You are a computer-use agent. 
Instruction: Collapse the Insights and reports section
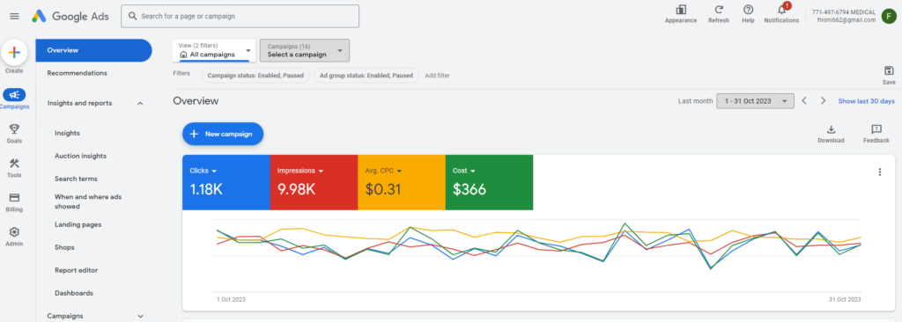coord(140,104)
